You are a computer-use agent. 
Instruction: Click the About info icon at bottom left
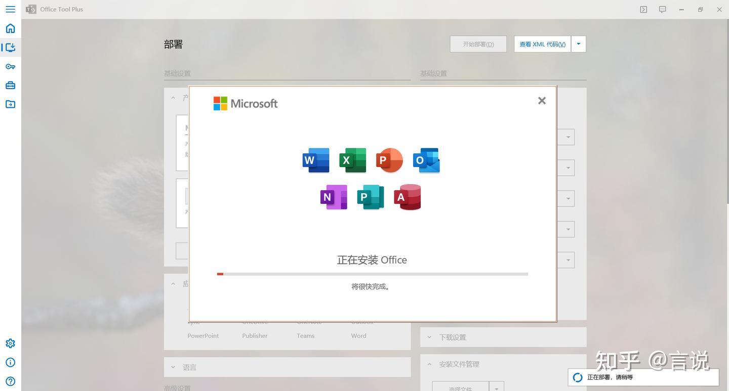pyautogui.click(x=10, y=362)
